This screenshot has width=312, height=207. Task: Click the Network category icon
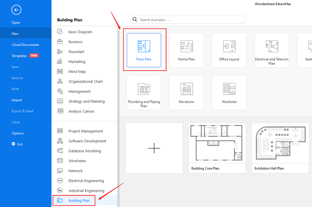60,170
